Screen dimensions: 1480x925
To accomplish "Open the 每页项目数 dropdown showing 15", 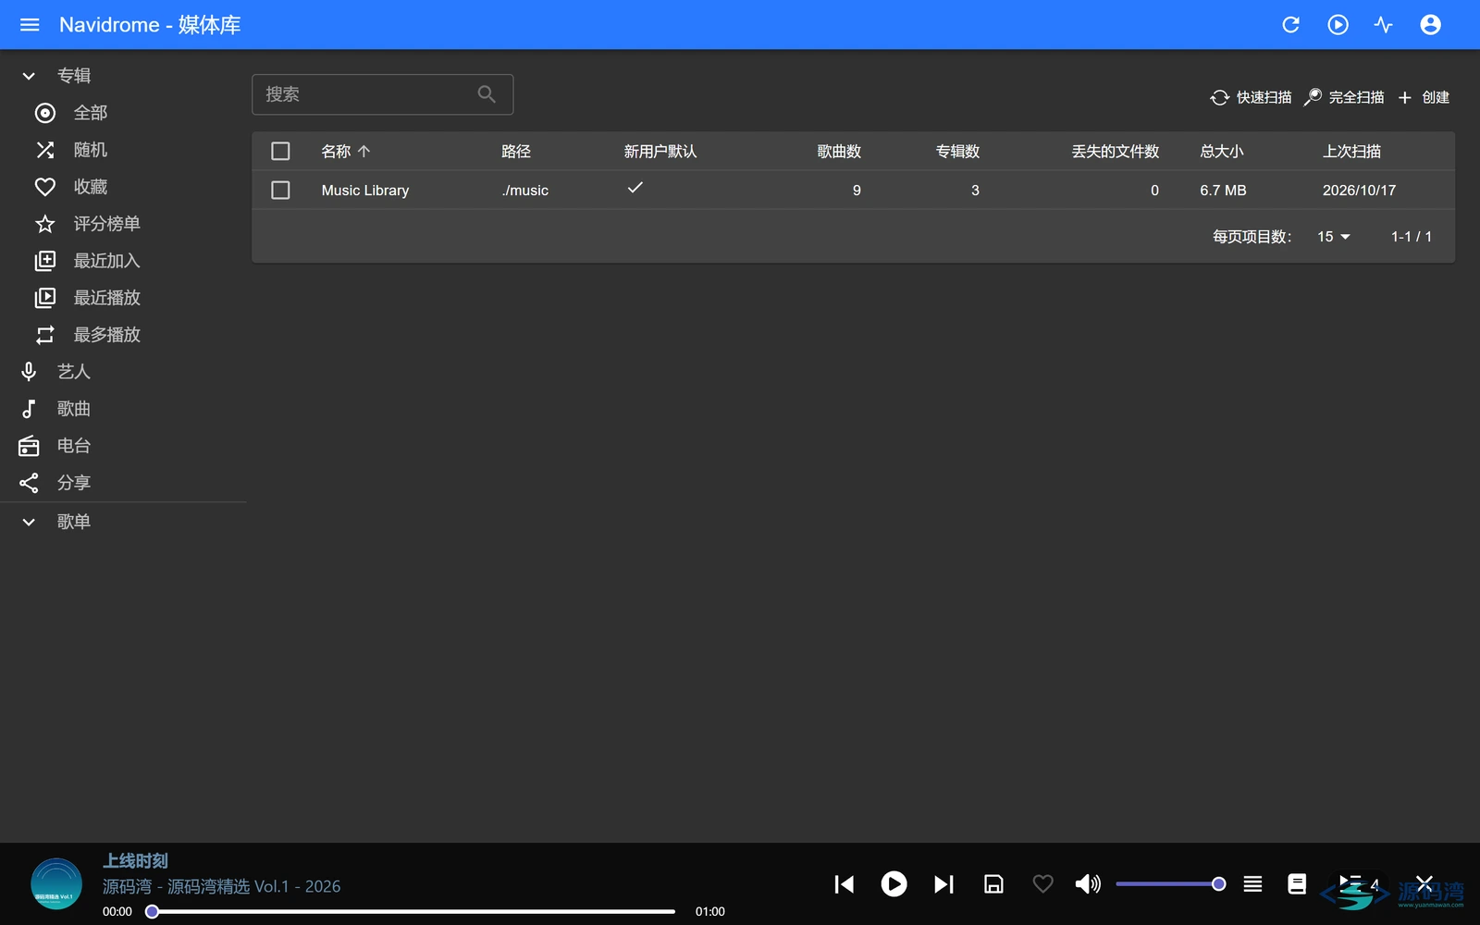I will (1333, 237).
